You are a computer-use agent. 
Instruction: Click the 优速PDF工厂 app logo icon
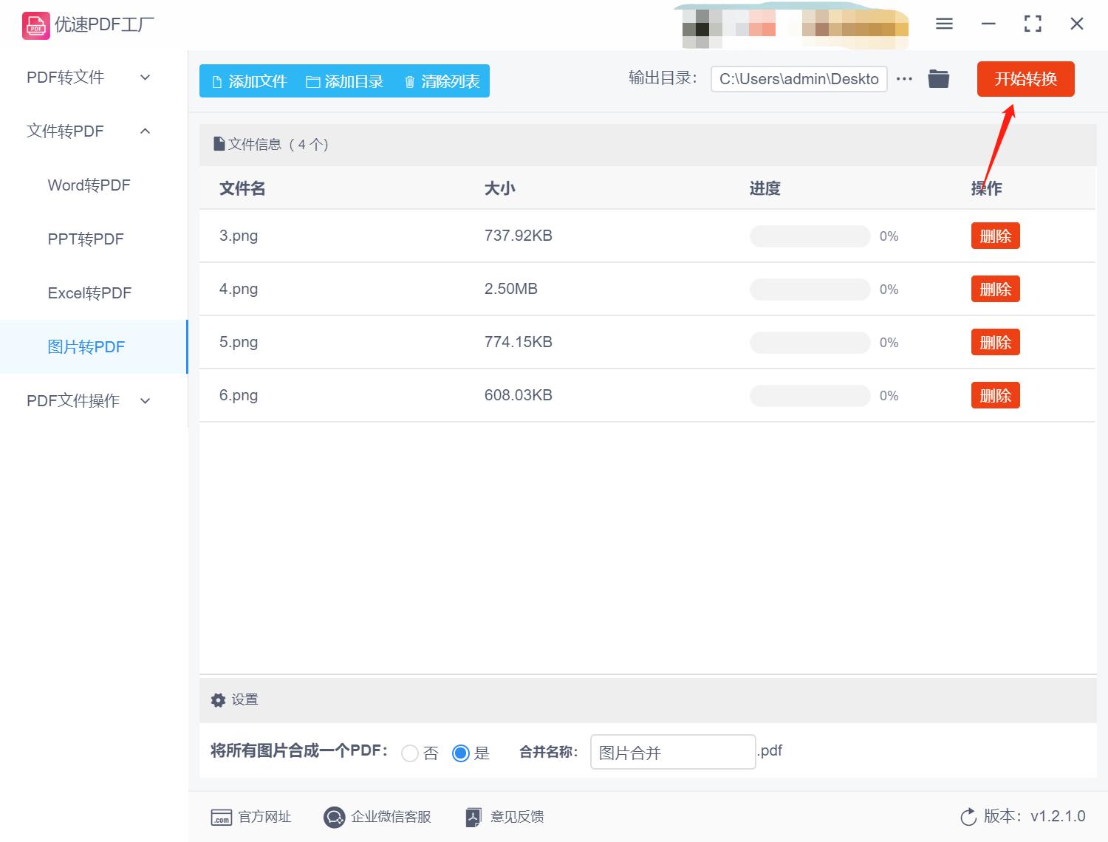click(35, 24)
